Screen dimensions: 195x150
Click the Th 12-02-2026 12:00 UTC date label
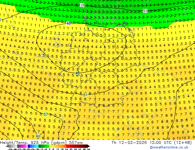point(141,143)
